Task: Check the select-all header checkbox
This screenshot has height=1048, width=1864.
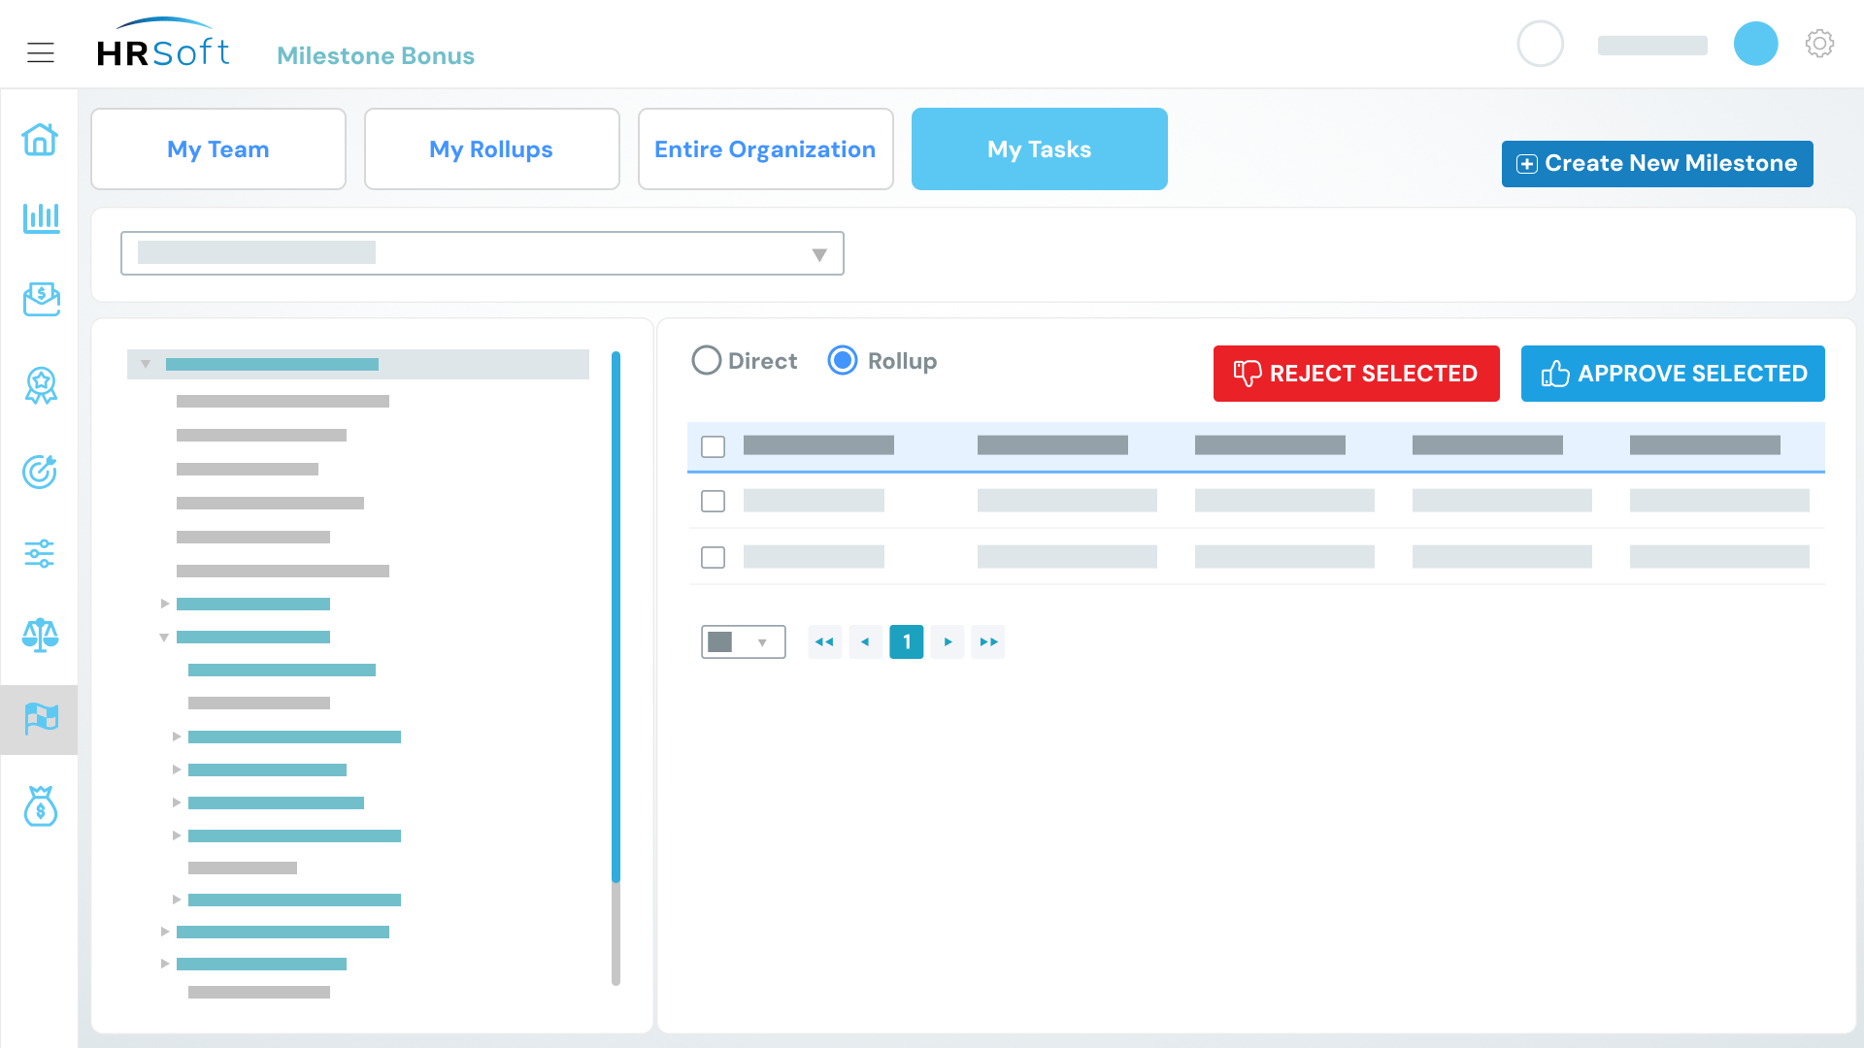Action: click(x=713, y=446)
